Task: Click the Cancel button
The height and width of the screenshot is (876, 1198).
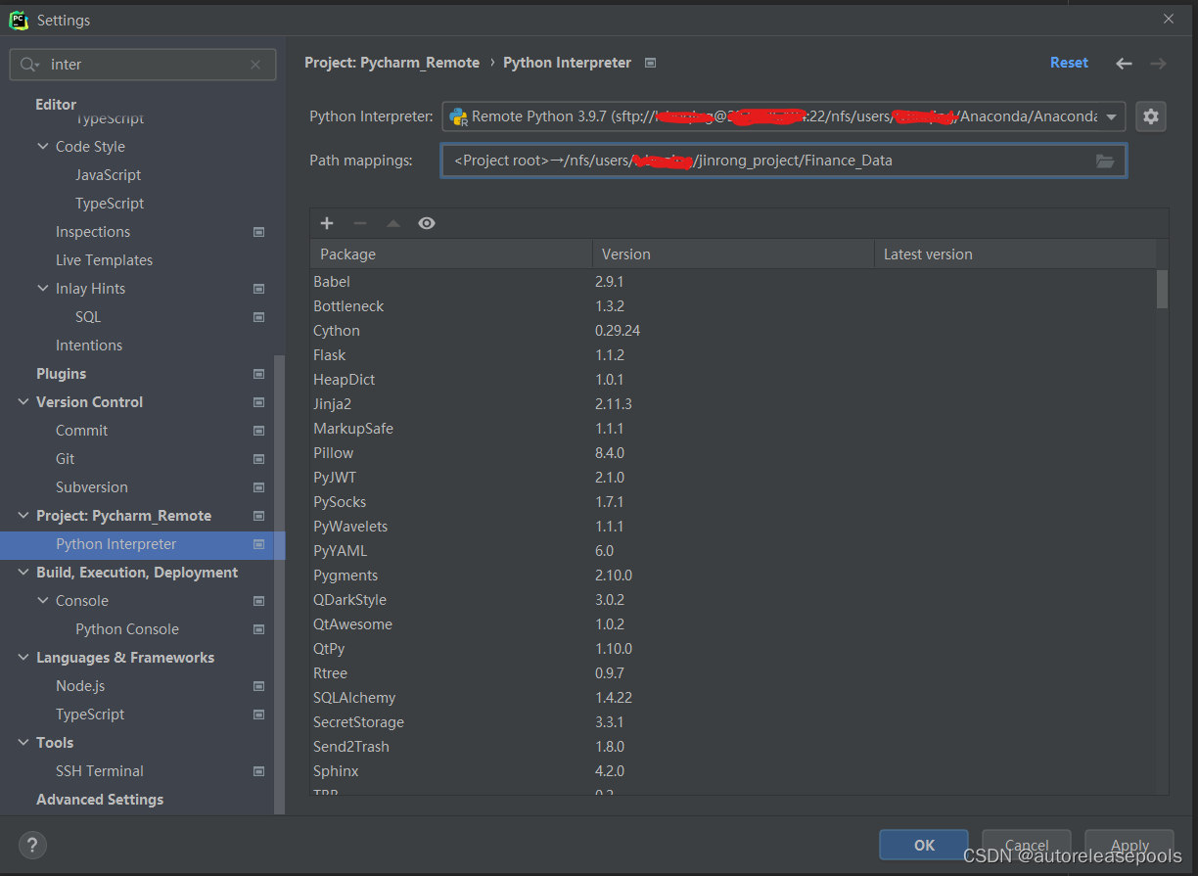Action: click(x=1027, y=845)
